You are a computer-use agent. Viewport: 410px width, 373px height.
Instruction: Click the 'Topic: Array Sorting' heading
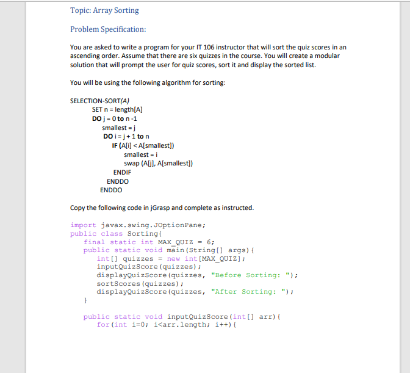tap(104, 10)
